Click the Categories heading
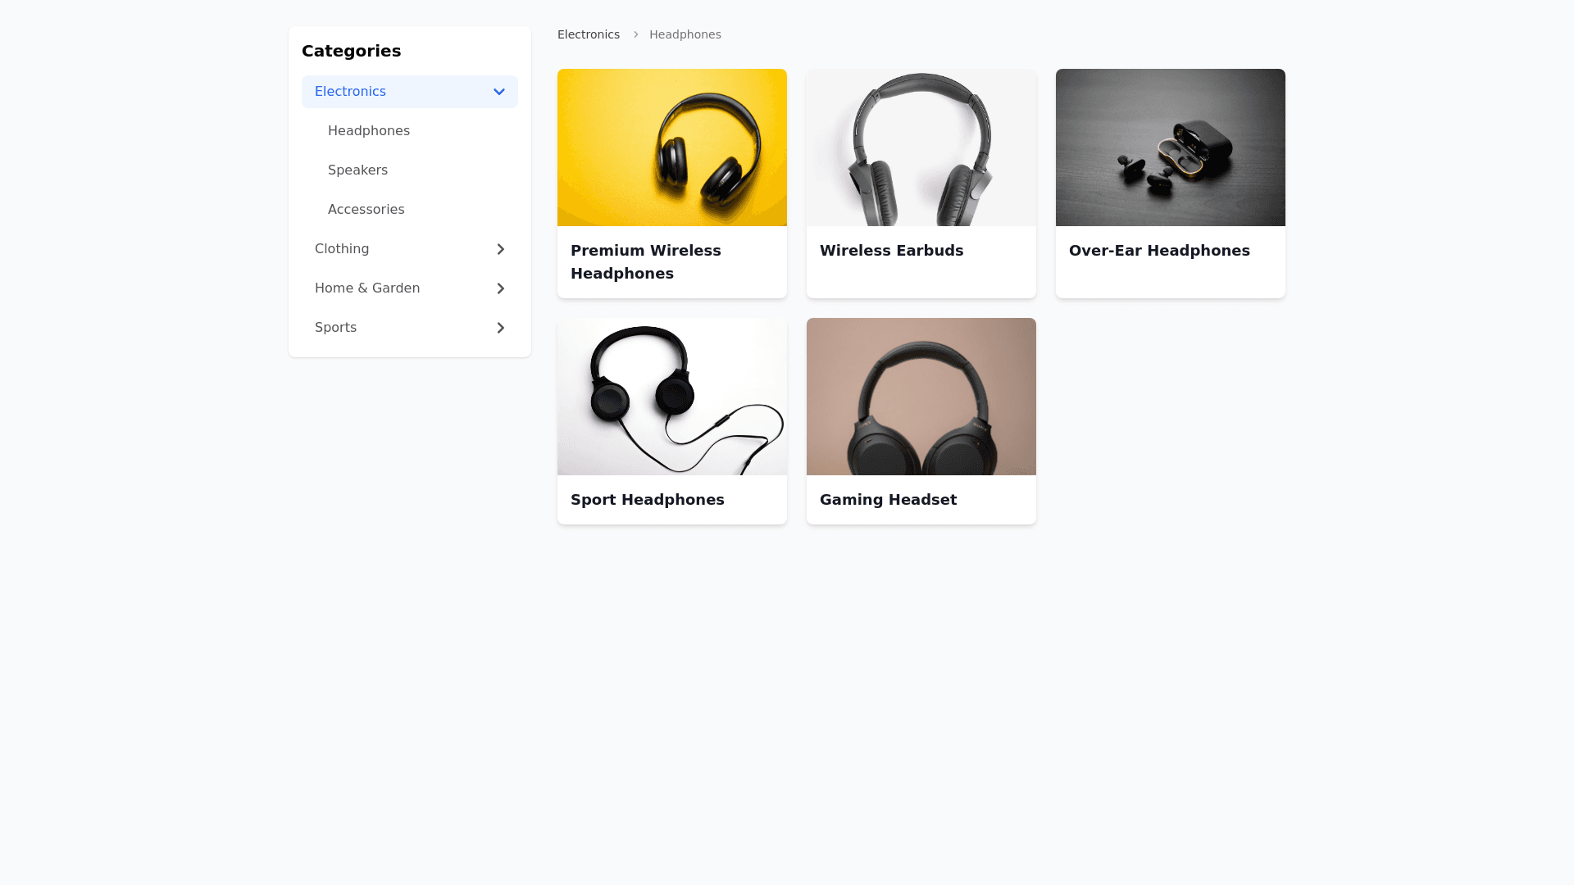This screenshot has width=1574, height=885. (351, 51)
